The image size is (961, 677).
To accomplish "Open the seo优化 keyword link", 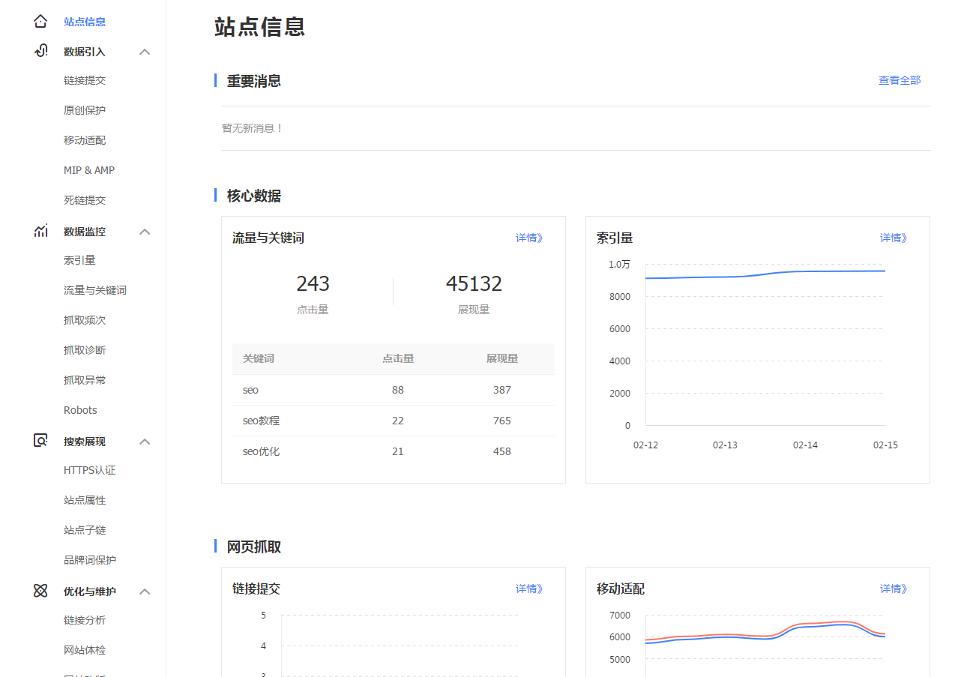I will (260, 451).
